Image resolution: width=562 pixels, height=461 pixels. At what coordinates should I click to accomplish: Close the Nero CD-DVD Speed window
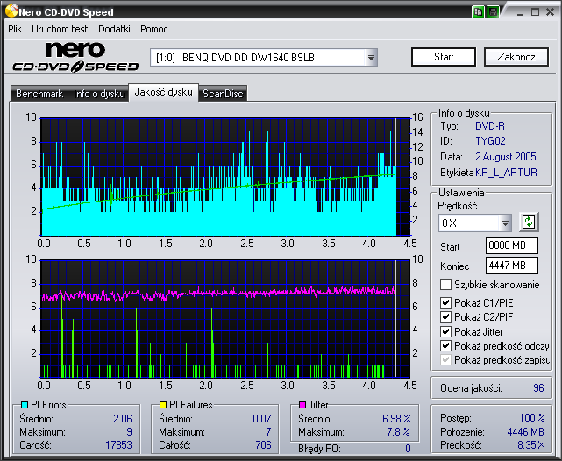pos(551,12)
